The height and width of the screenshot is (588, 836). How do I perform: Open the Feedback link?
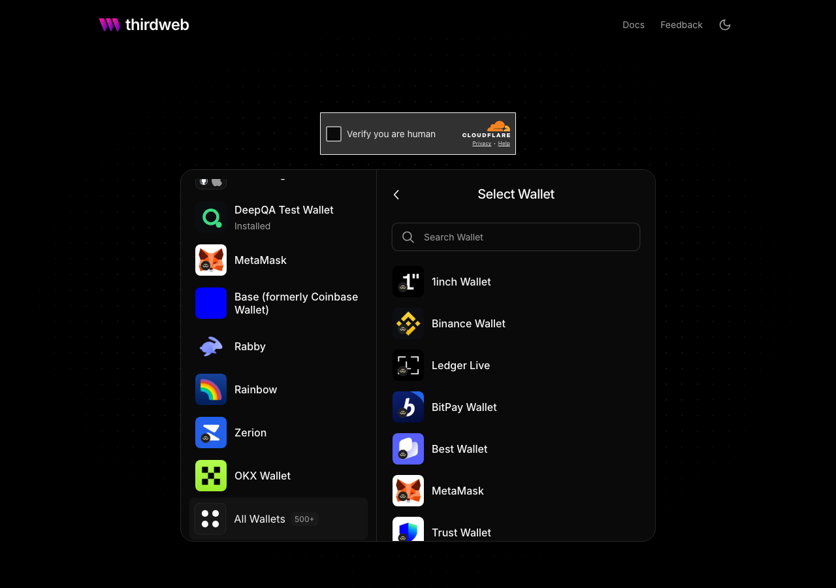pos(681,25)
